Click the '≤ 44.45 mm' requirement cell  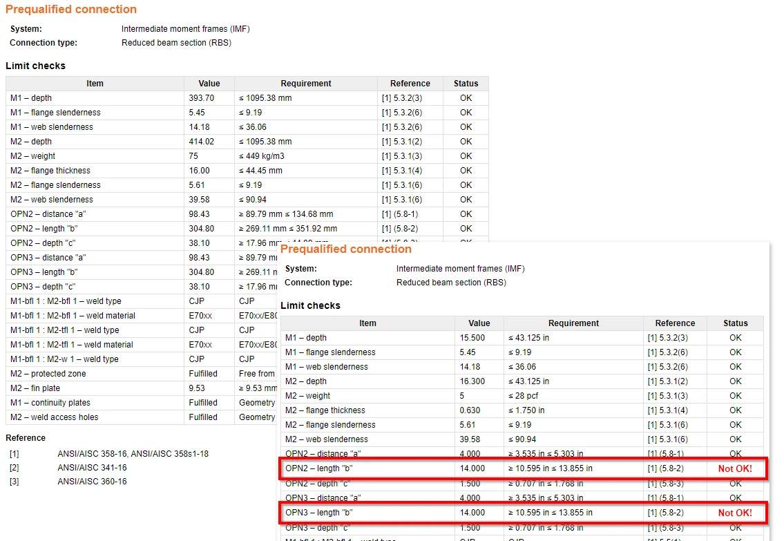point(260,171)
